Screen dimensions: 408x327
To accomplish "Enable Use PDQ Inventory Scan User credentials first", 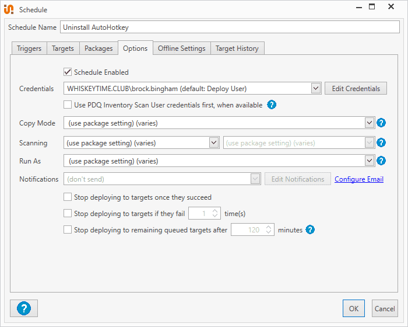I will (x=68, y=105).
